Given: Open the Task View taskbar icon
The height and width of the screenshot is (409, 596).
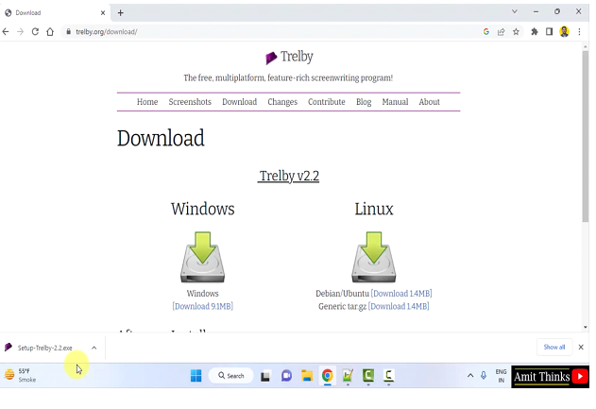Looking at the screenshot, I should click(264, 376).
